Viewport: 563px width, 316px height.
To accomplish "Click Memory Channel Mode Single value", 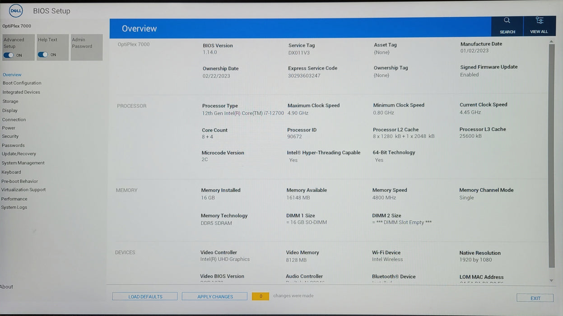I will 467,198.
